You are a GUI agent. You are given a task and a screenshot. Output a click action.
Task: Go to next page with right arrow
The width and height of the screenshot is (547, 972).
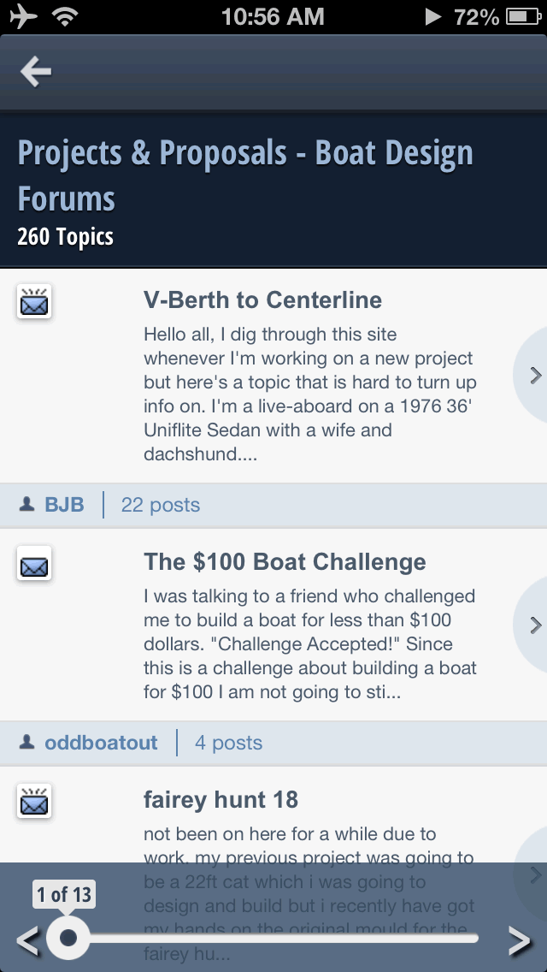point(520,941)
